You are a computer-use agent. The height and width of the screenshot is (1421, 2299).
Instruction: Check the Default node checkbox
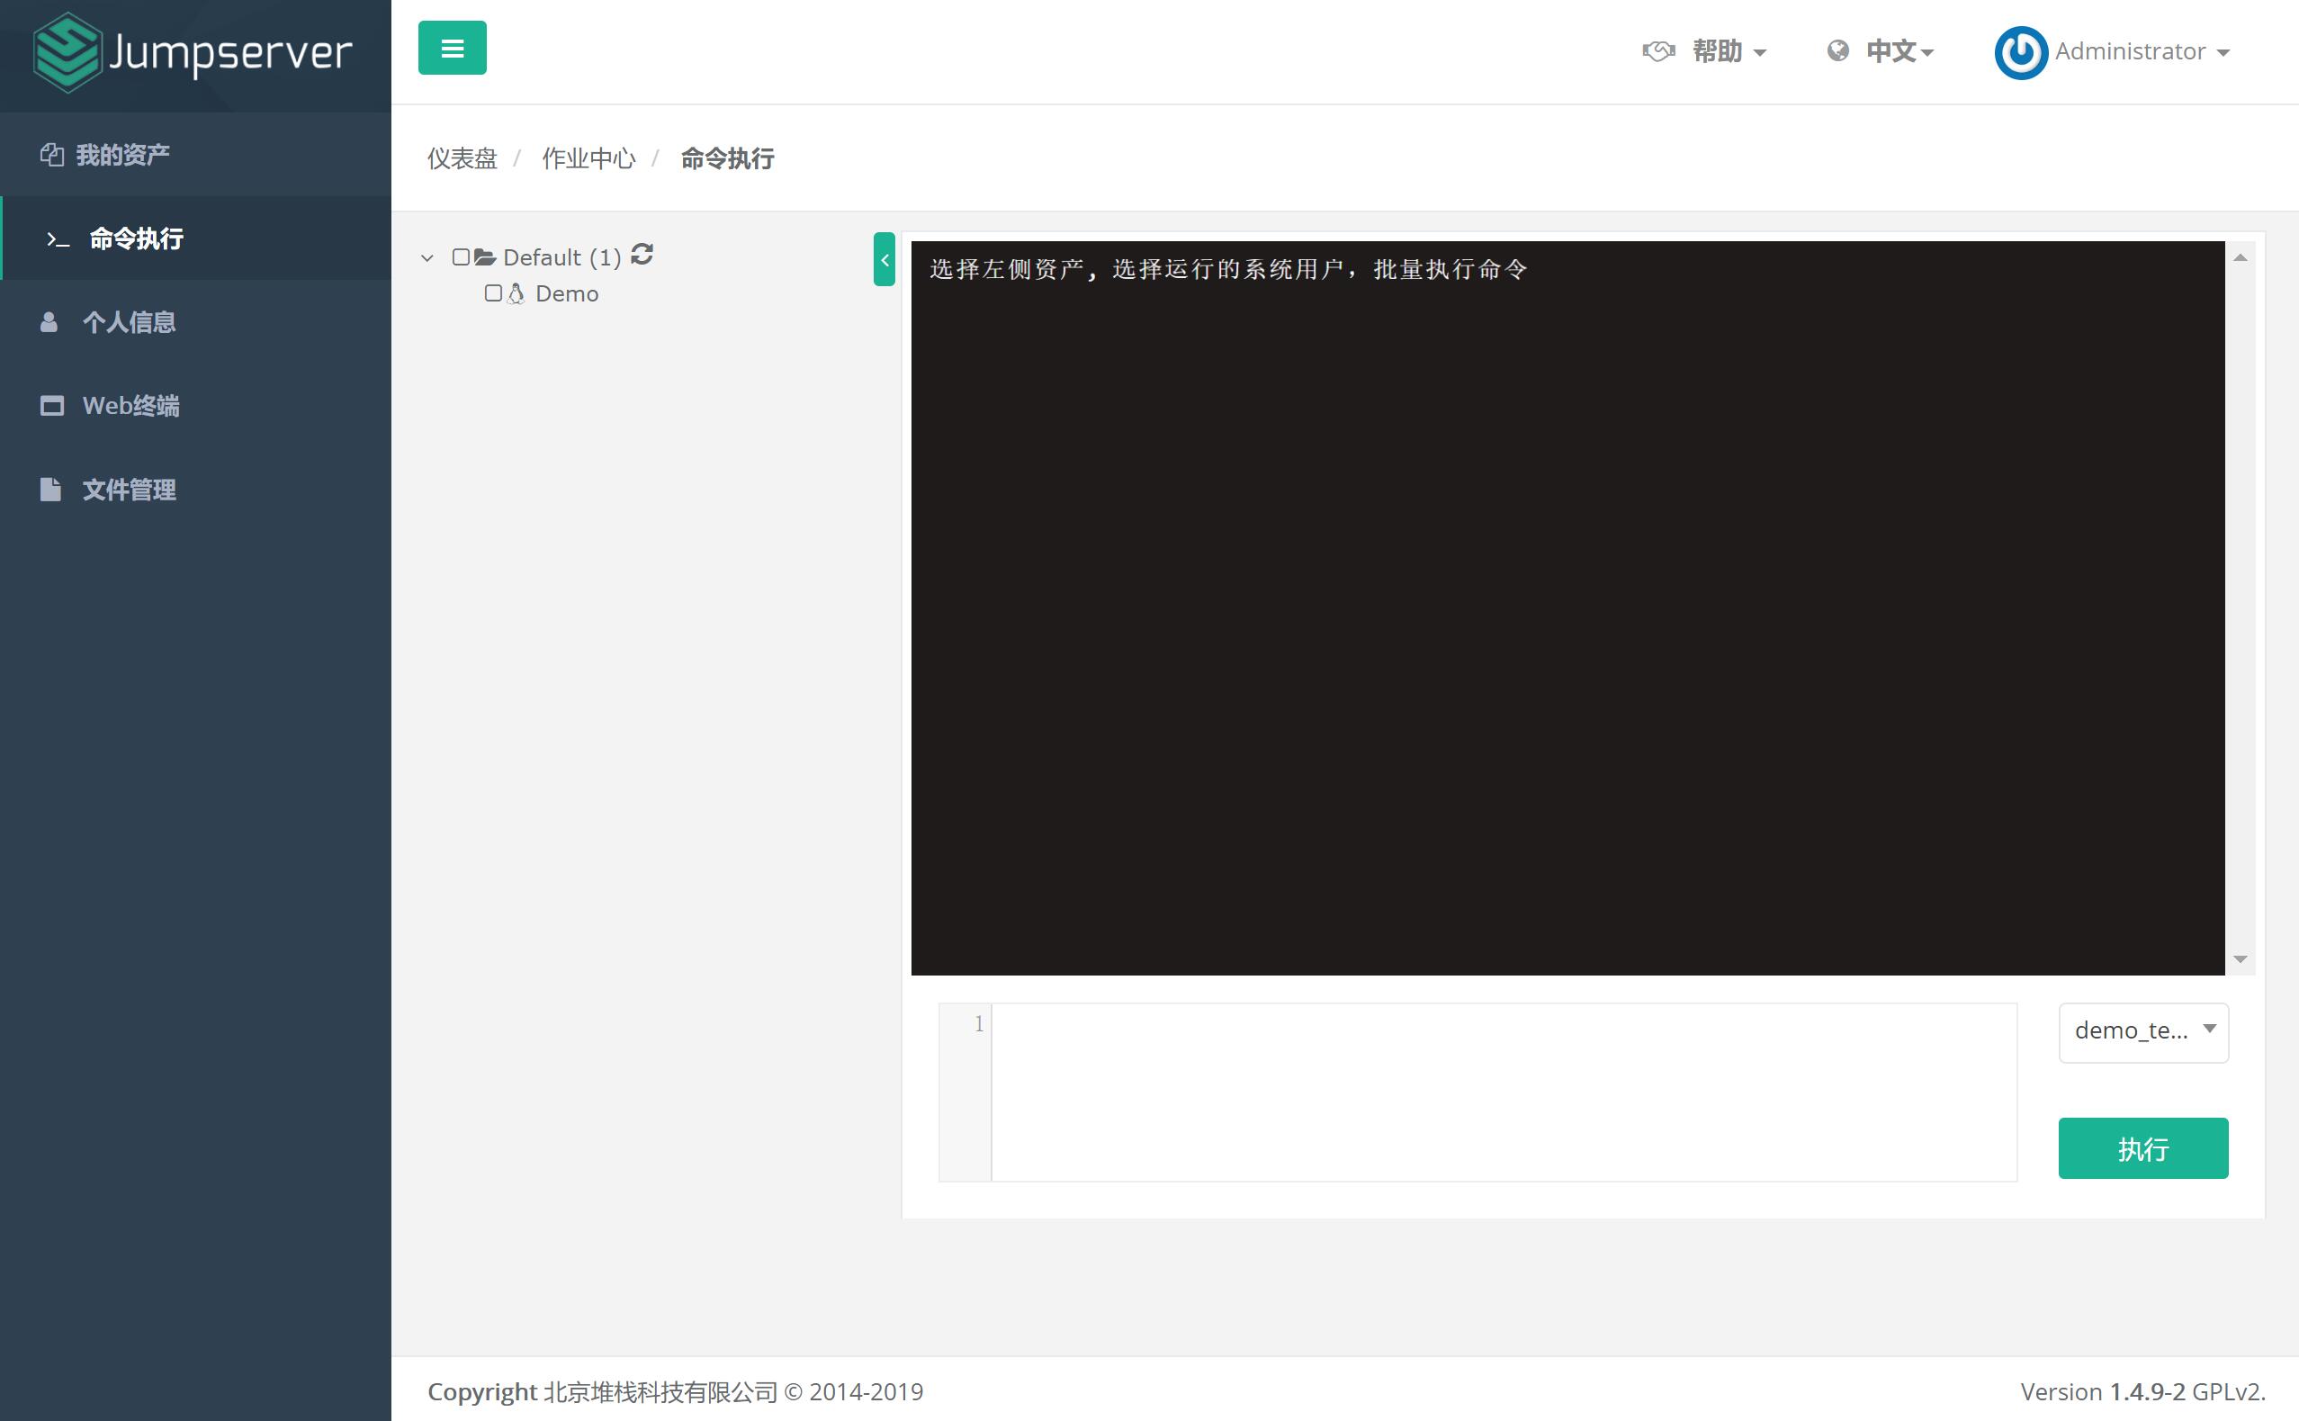(x=461, y=256)
